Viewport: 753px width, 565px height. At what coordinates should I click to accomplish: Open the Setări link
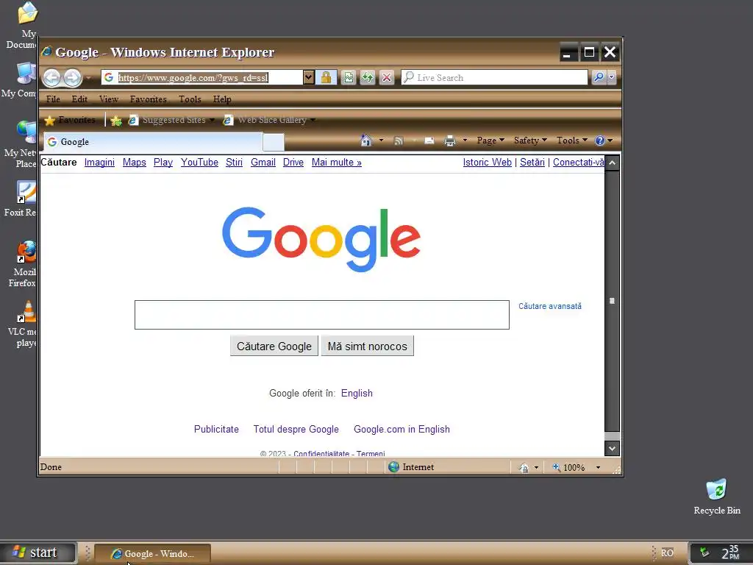532,163
